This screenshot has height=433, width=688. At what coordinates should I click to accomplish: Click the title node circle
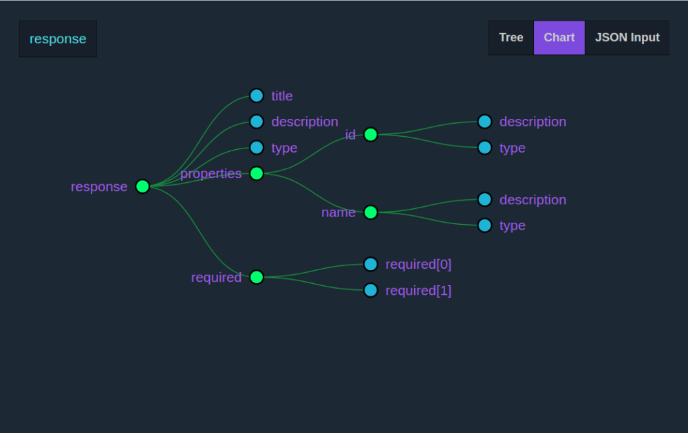257,96
